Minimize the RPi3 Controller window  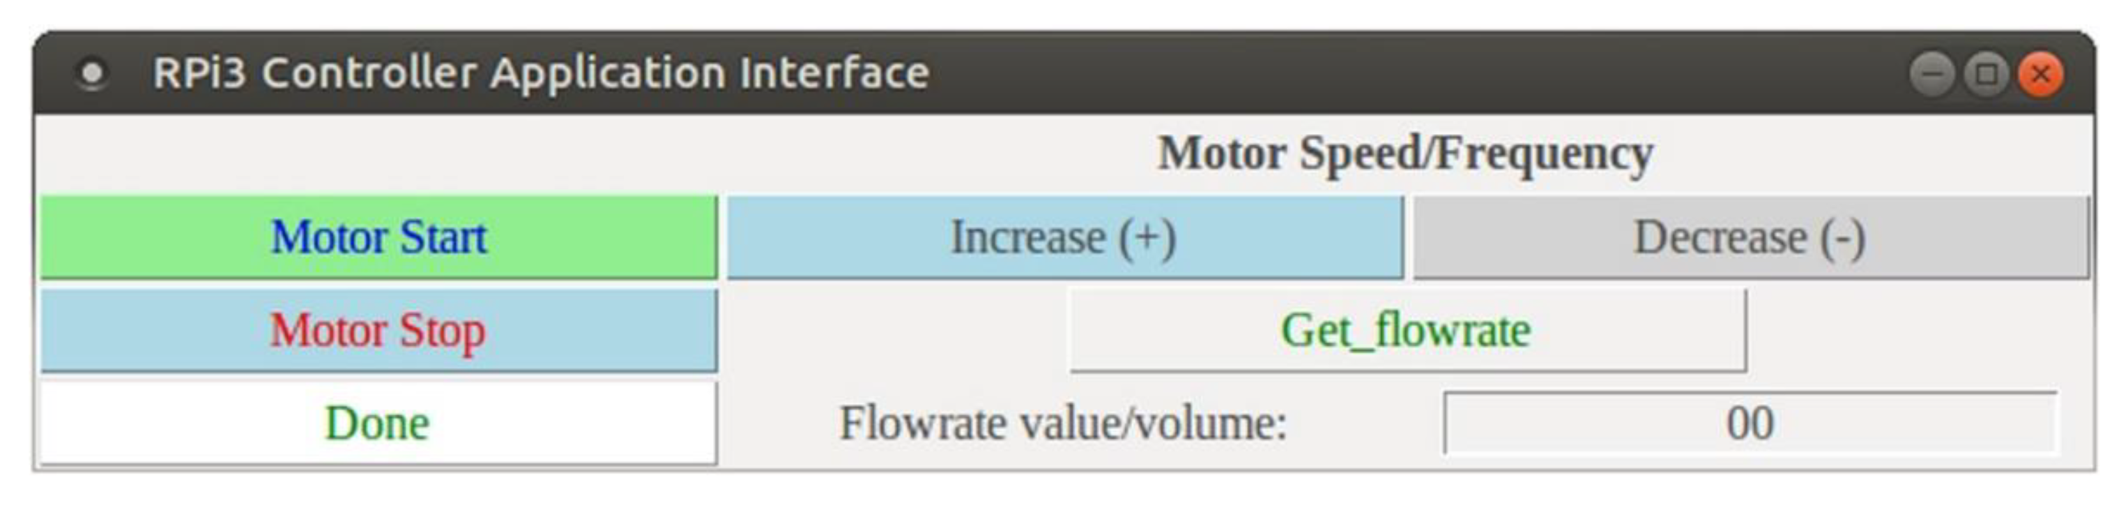pos(1931,74)
